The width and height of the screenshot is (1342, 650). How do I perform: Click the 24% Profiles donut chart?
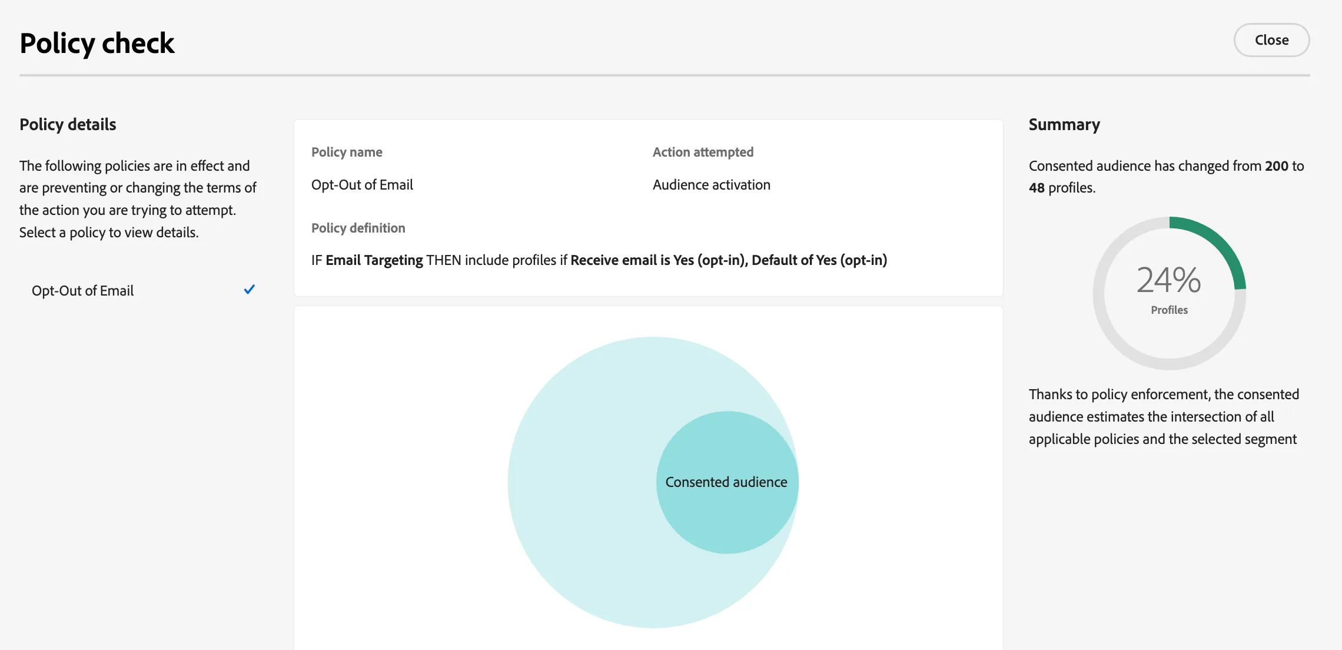(1170, 293)
